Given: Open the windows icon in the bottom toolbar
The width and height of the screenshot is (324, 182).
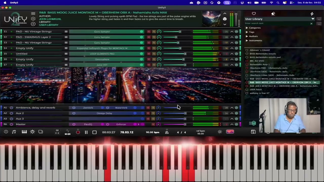Looking at the screenshot, I should [40, 132].
